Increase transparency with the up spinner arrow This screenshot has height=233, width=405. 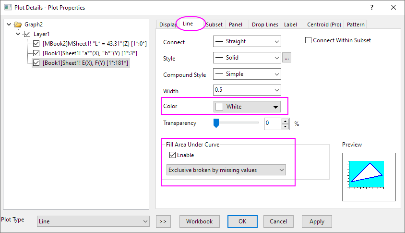click(x=286, y=121)
